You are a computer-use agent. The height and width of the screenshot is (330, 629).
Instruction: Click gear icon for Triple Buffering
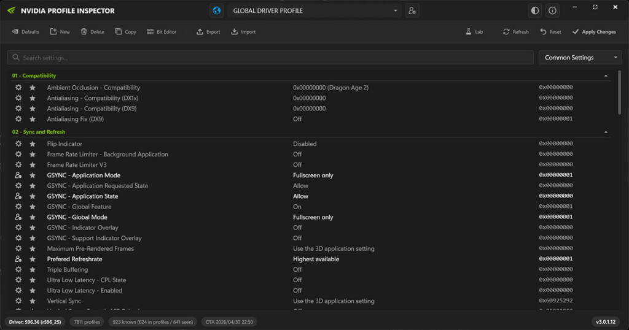pyautogui.click(x=18, y=269)
